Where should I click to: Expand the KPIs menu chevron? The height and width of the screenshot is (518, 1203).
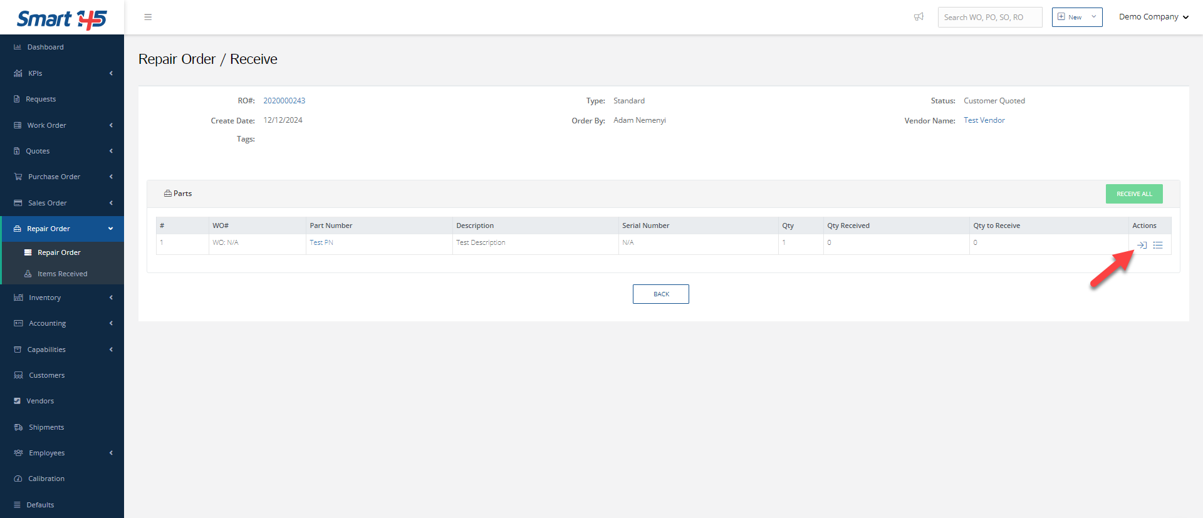tap(111, 73)
